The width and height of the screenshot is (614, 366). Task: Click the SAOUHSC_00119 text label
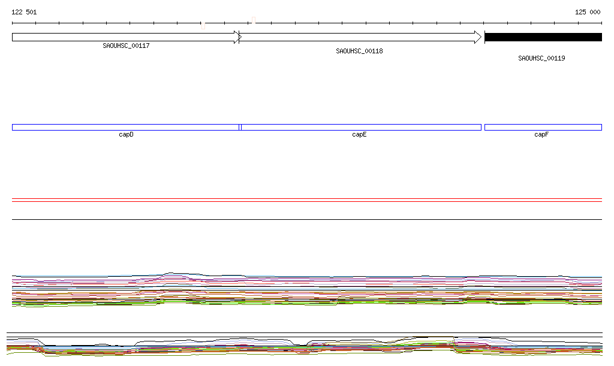[x=541, y=59]
